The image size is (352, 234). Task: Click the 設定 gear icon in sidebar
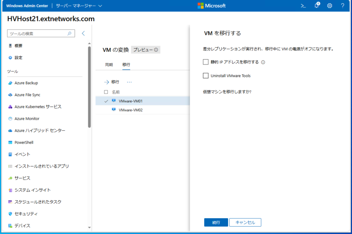[10, 58]
